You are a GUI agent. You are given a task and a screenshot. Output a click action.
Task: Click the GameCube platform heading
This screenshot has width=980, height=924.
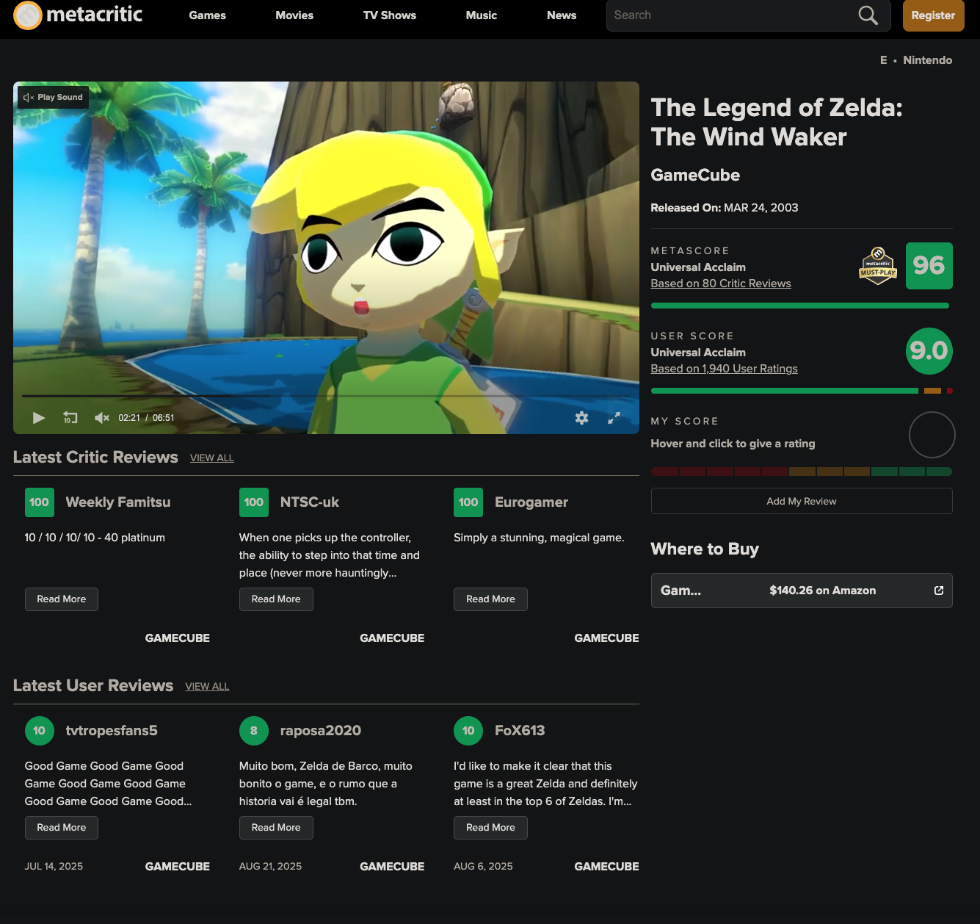point(695,175)
